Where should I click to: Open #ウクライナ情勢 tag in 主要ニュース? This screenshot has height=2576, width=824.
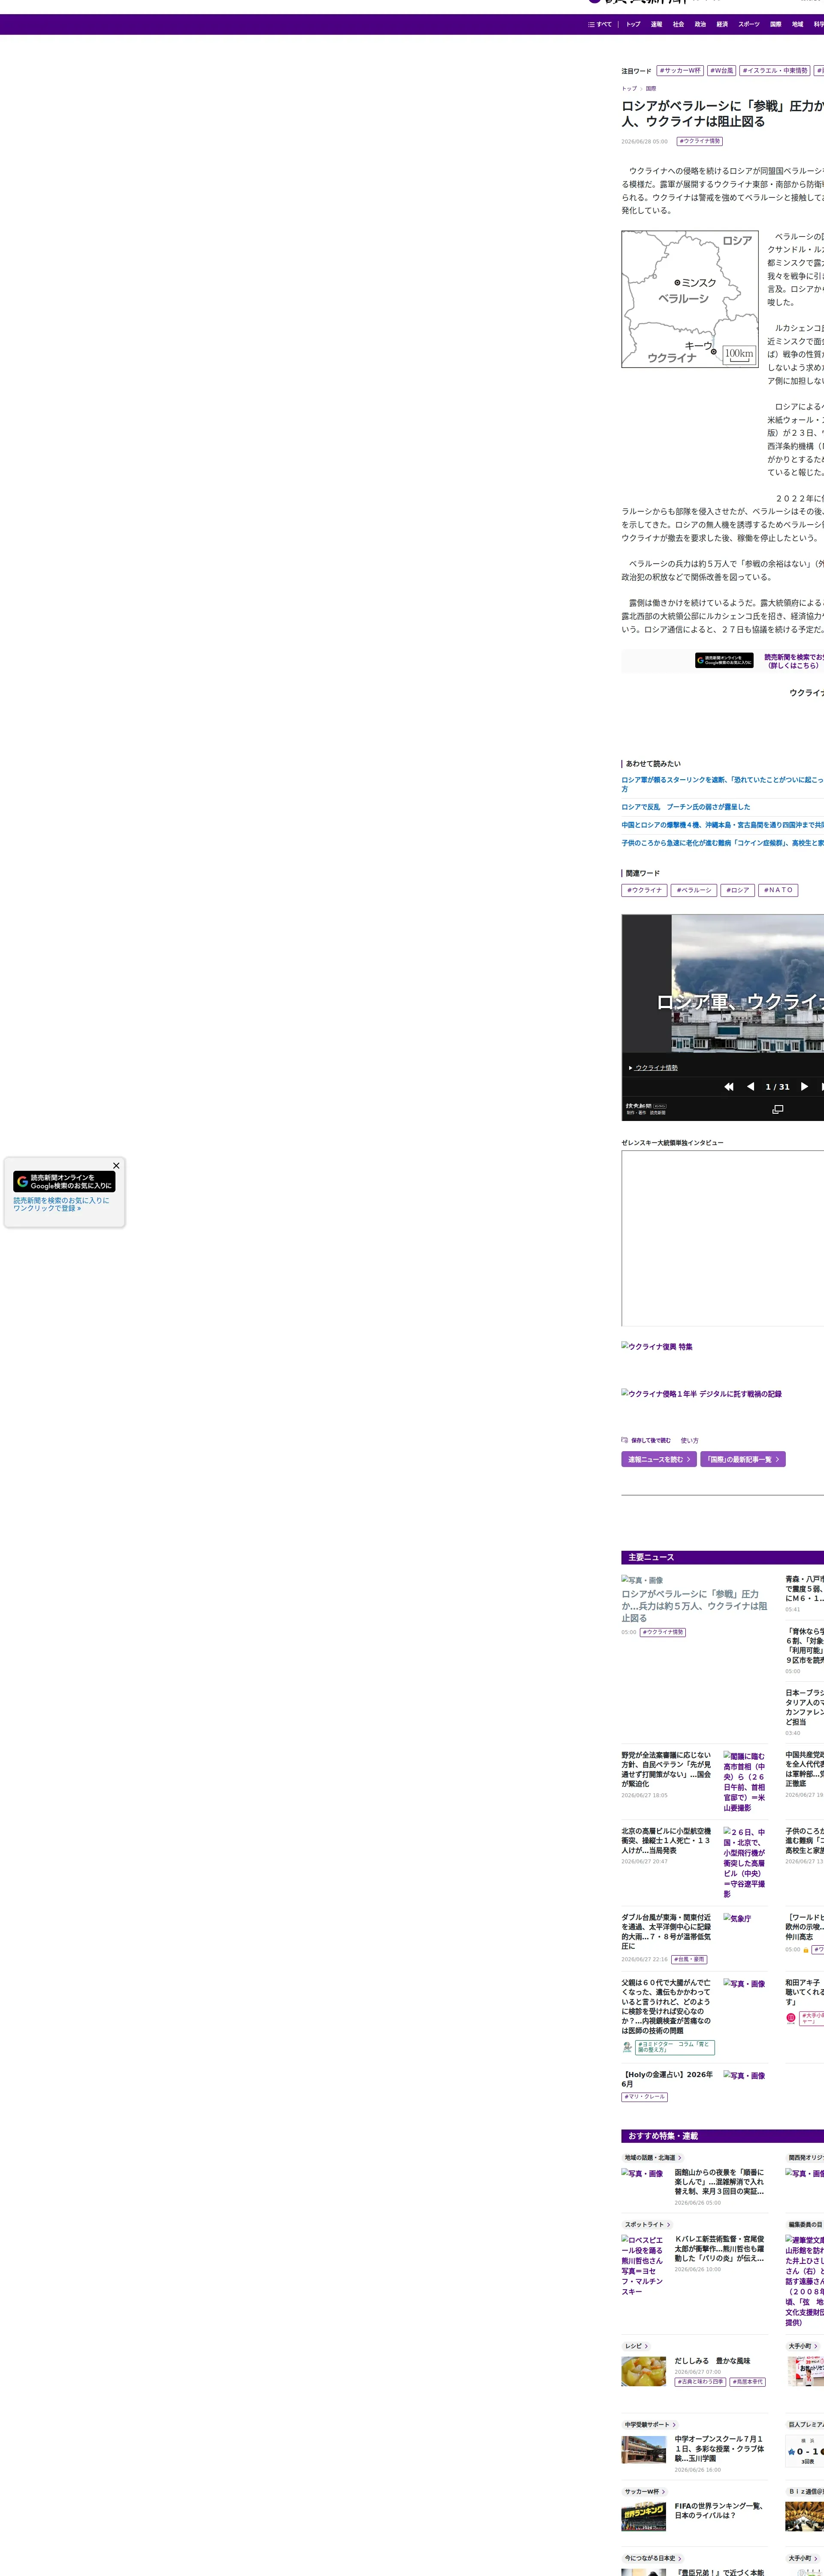[663, 1632]
